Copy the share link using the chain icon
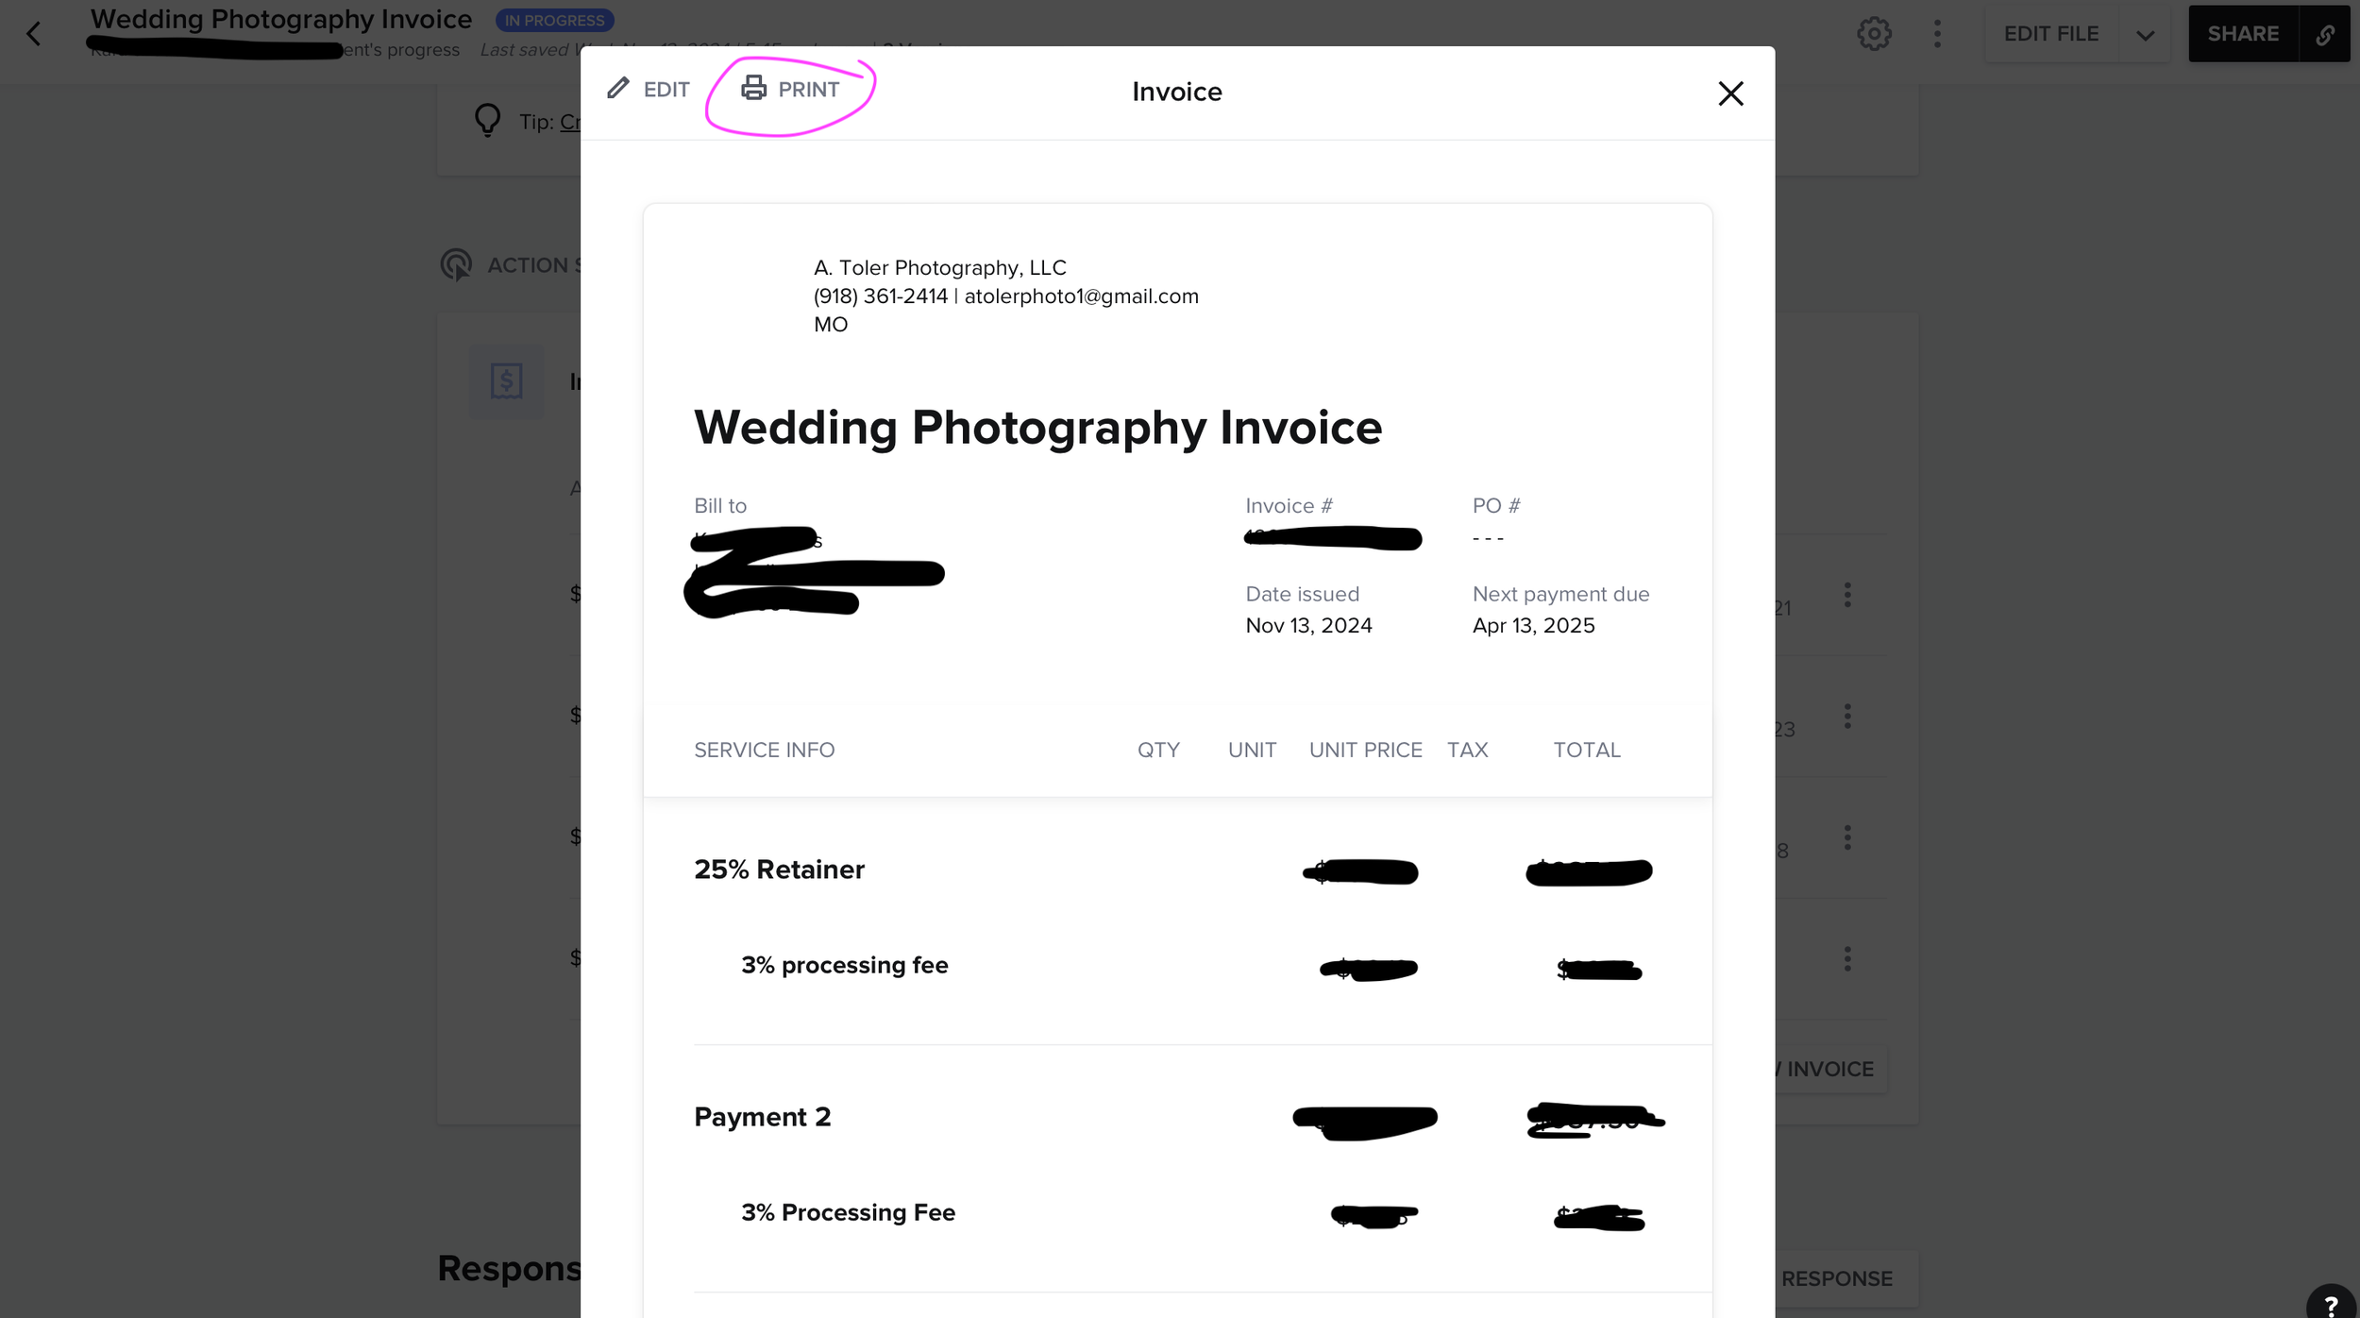This screenshot has height=1318, width=2360. pos(2325,34)
